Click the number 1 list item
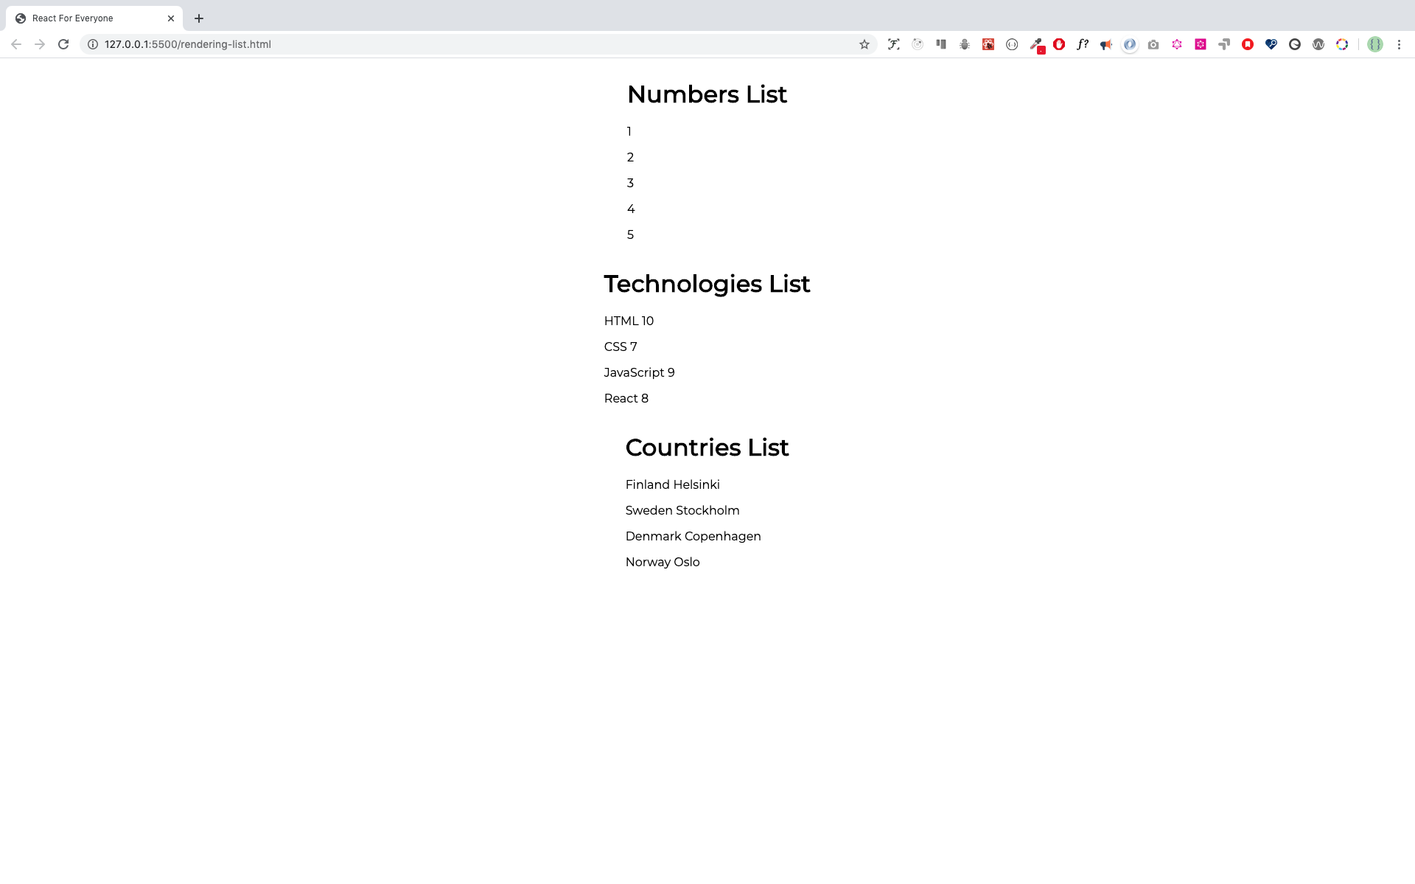Viewport: 1415px width, 884px height. (x=629, y=131)
